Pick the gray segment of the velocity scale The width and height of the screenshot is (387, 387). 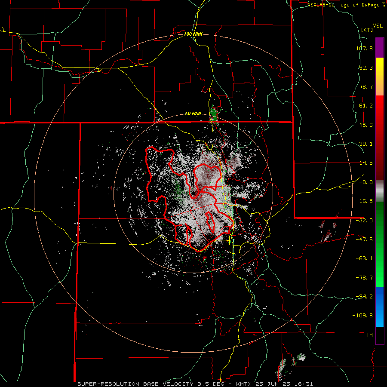(x=380, y=191)
